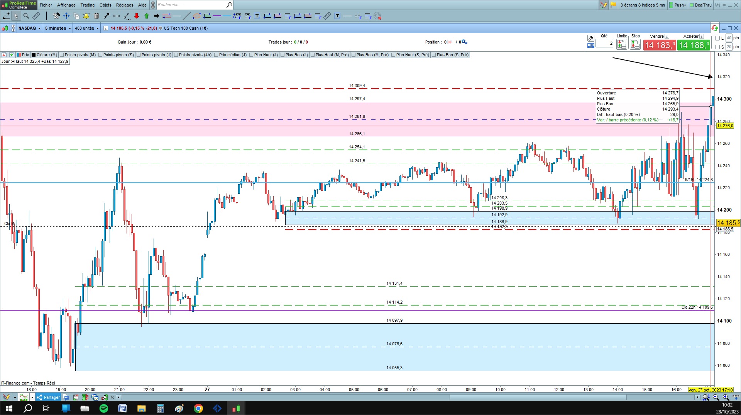Select the orange ellipse drawing tool
Image resolution: width=741 pixels, height=415 pixels.
pyautogui.click(x=196, y=16)
